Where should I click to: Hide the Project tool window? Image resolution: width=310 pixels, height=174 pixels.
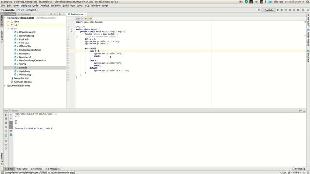[x=63, y=14]
